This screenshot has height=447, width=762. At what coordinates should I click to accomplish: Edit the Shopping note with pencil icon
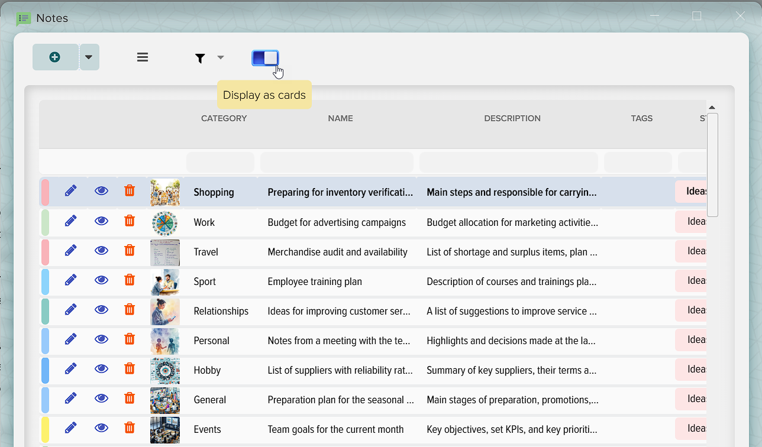point(71,190)
